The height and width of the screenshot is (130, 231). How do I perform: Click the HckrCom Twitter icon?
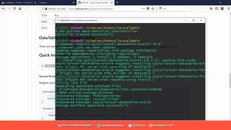(130, 125)
